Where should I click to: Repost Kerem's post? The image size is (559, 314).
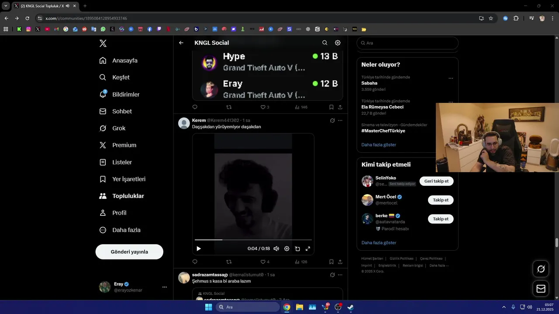tap(229, 262)
